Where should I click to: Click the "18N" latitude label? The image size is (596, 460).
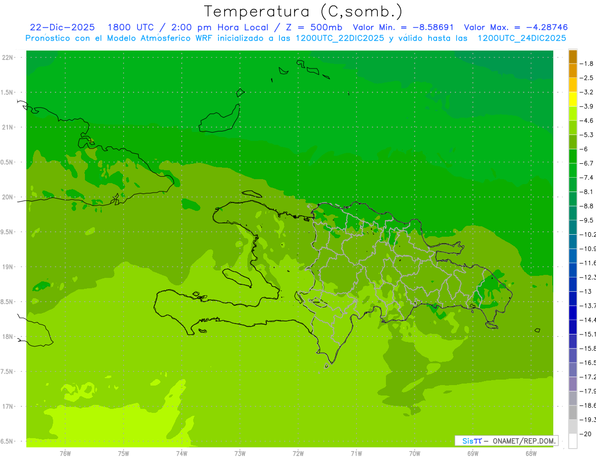[x=8, y=337]
